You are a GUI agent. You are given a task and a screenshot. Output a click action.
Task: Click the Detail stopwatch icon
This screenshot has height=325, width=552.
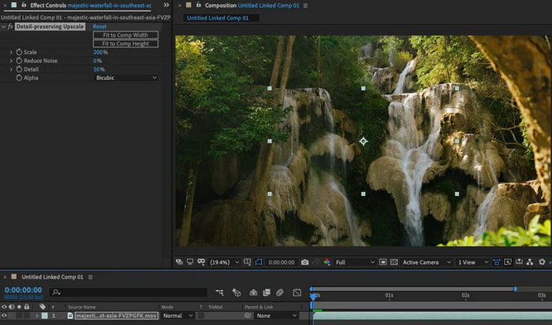[19, 69]
